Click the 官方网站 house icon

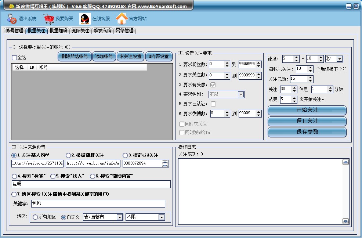point(122,18)
